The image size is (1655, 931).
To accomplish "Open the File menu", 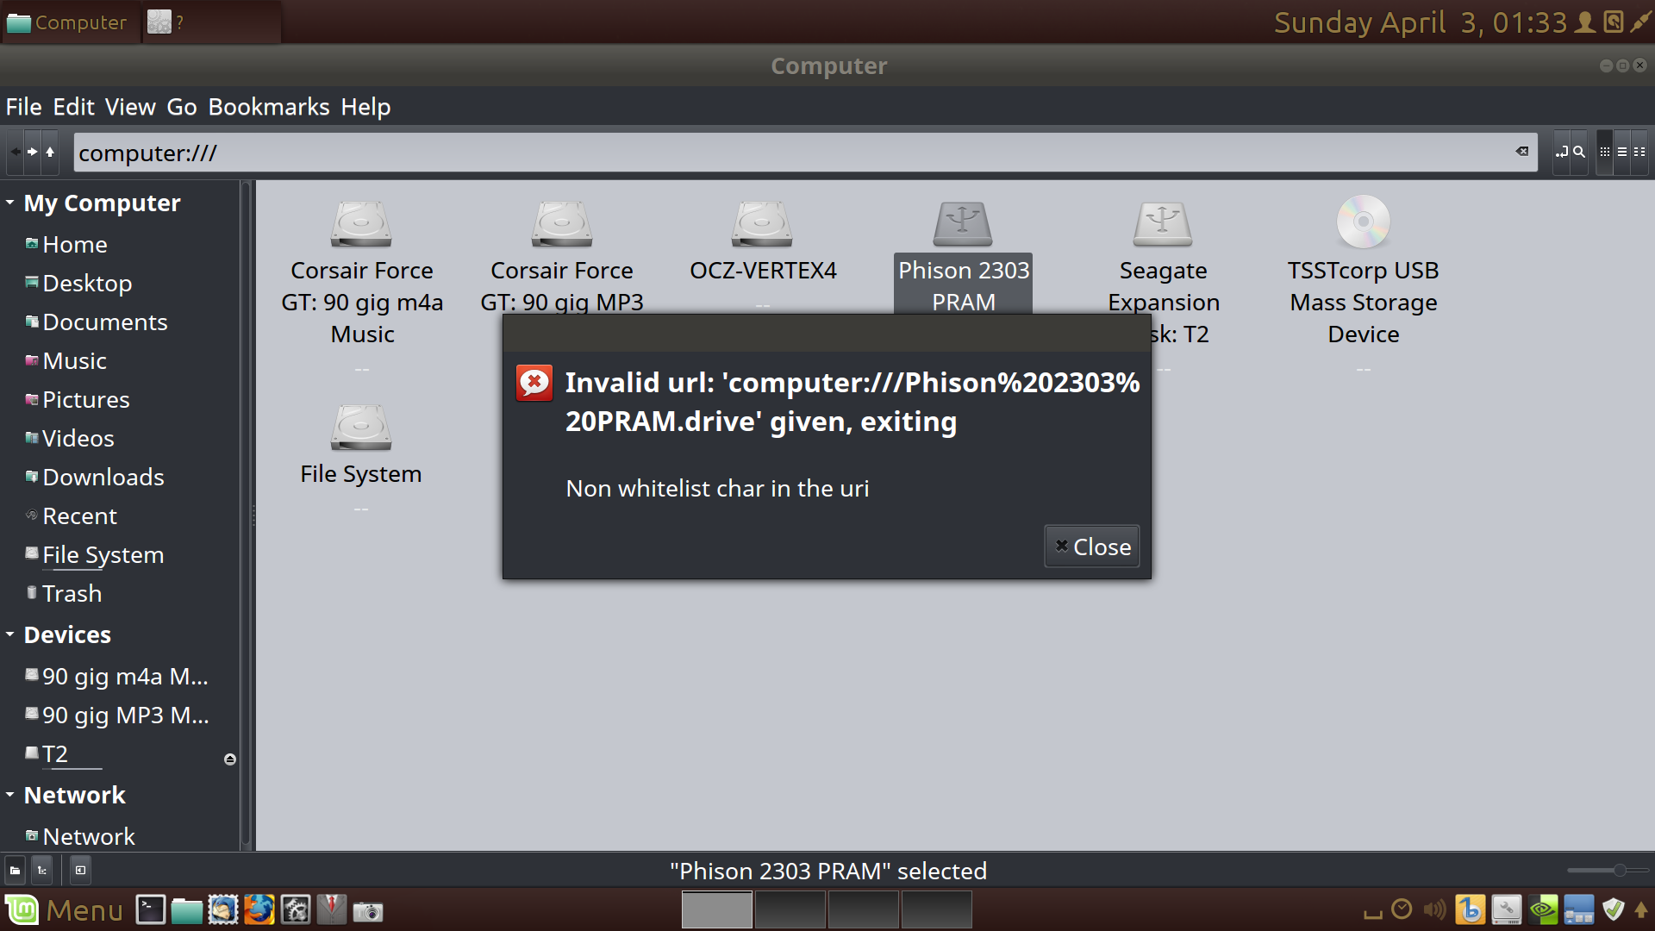I will (x=23, y=107).
